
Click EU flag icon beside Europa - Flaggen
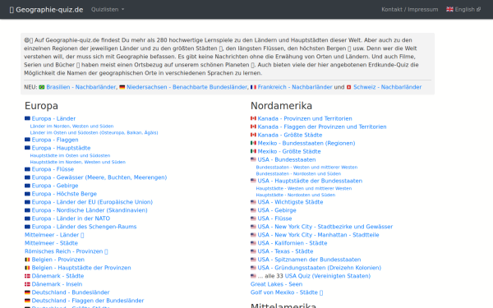(27, 140)
